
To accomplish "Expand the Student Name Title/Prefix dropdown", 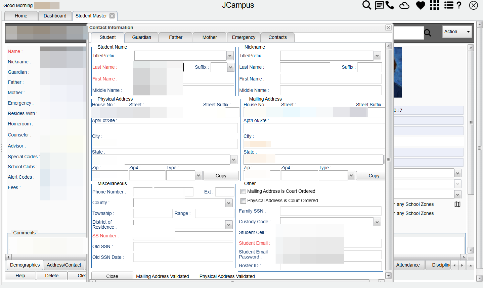I will point(230,56).
